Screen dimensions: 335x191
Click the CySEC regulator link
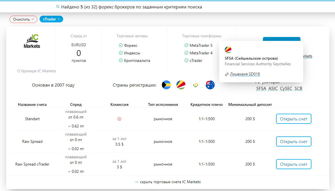286,88
